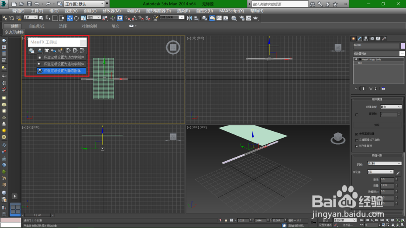Click the MassFX start simulation icon
The height and width of the screenshot is (228, 406).
[x=76, y=51]
